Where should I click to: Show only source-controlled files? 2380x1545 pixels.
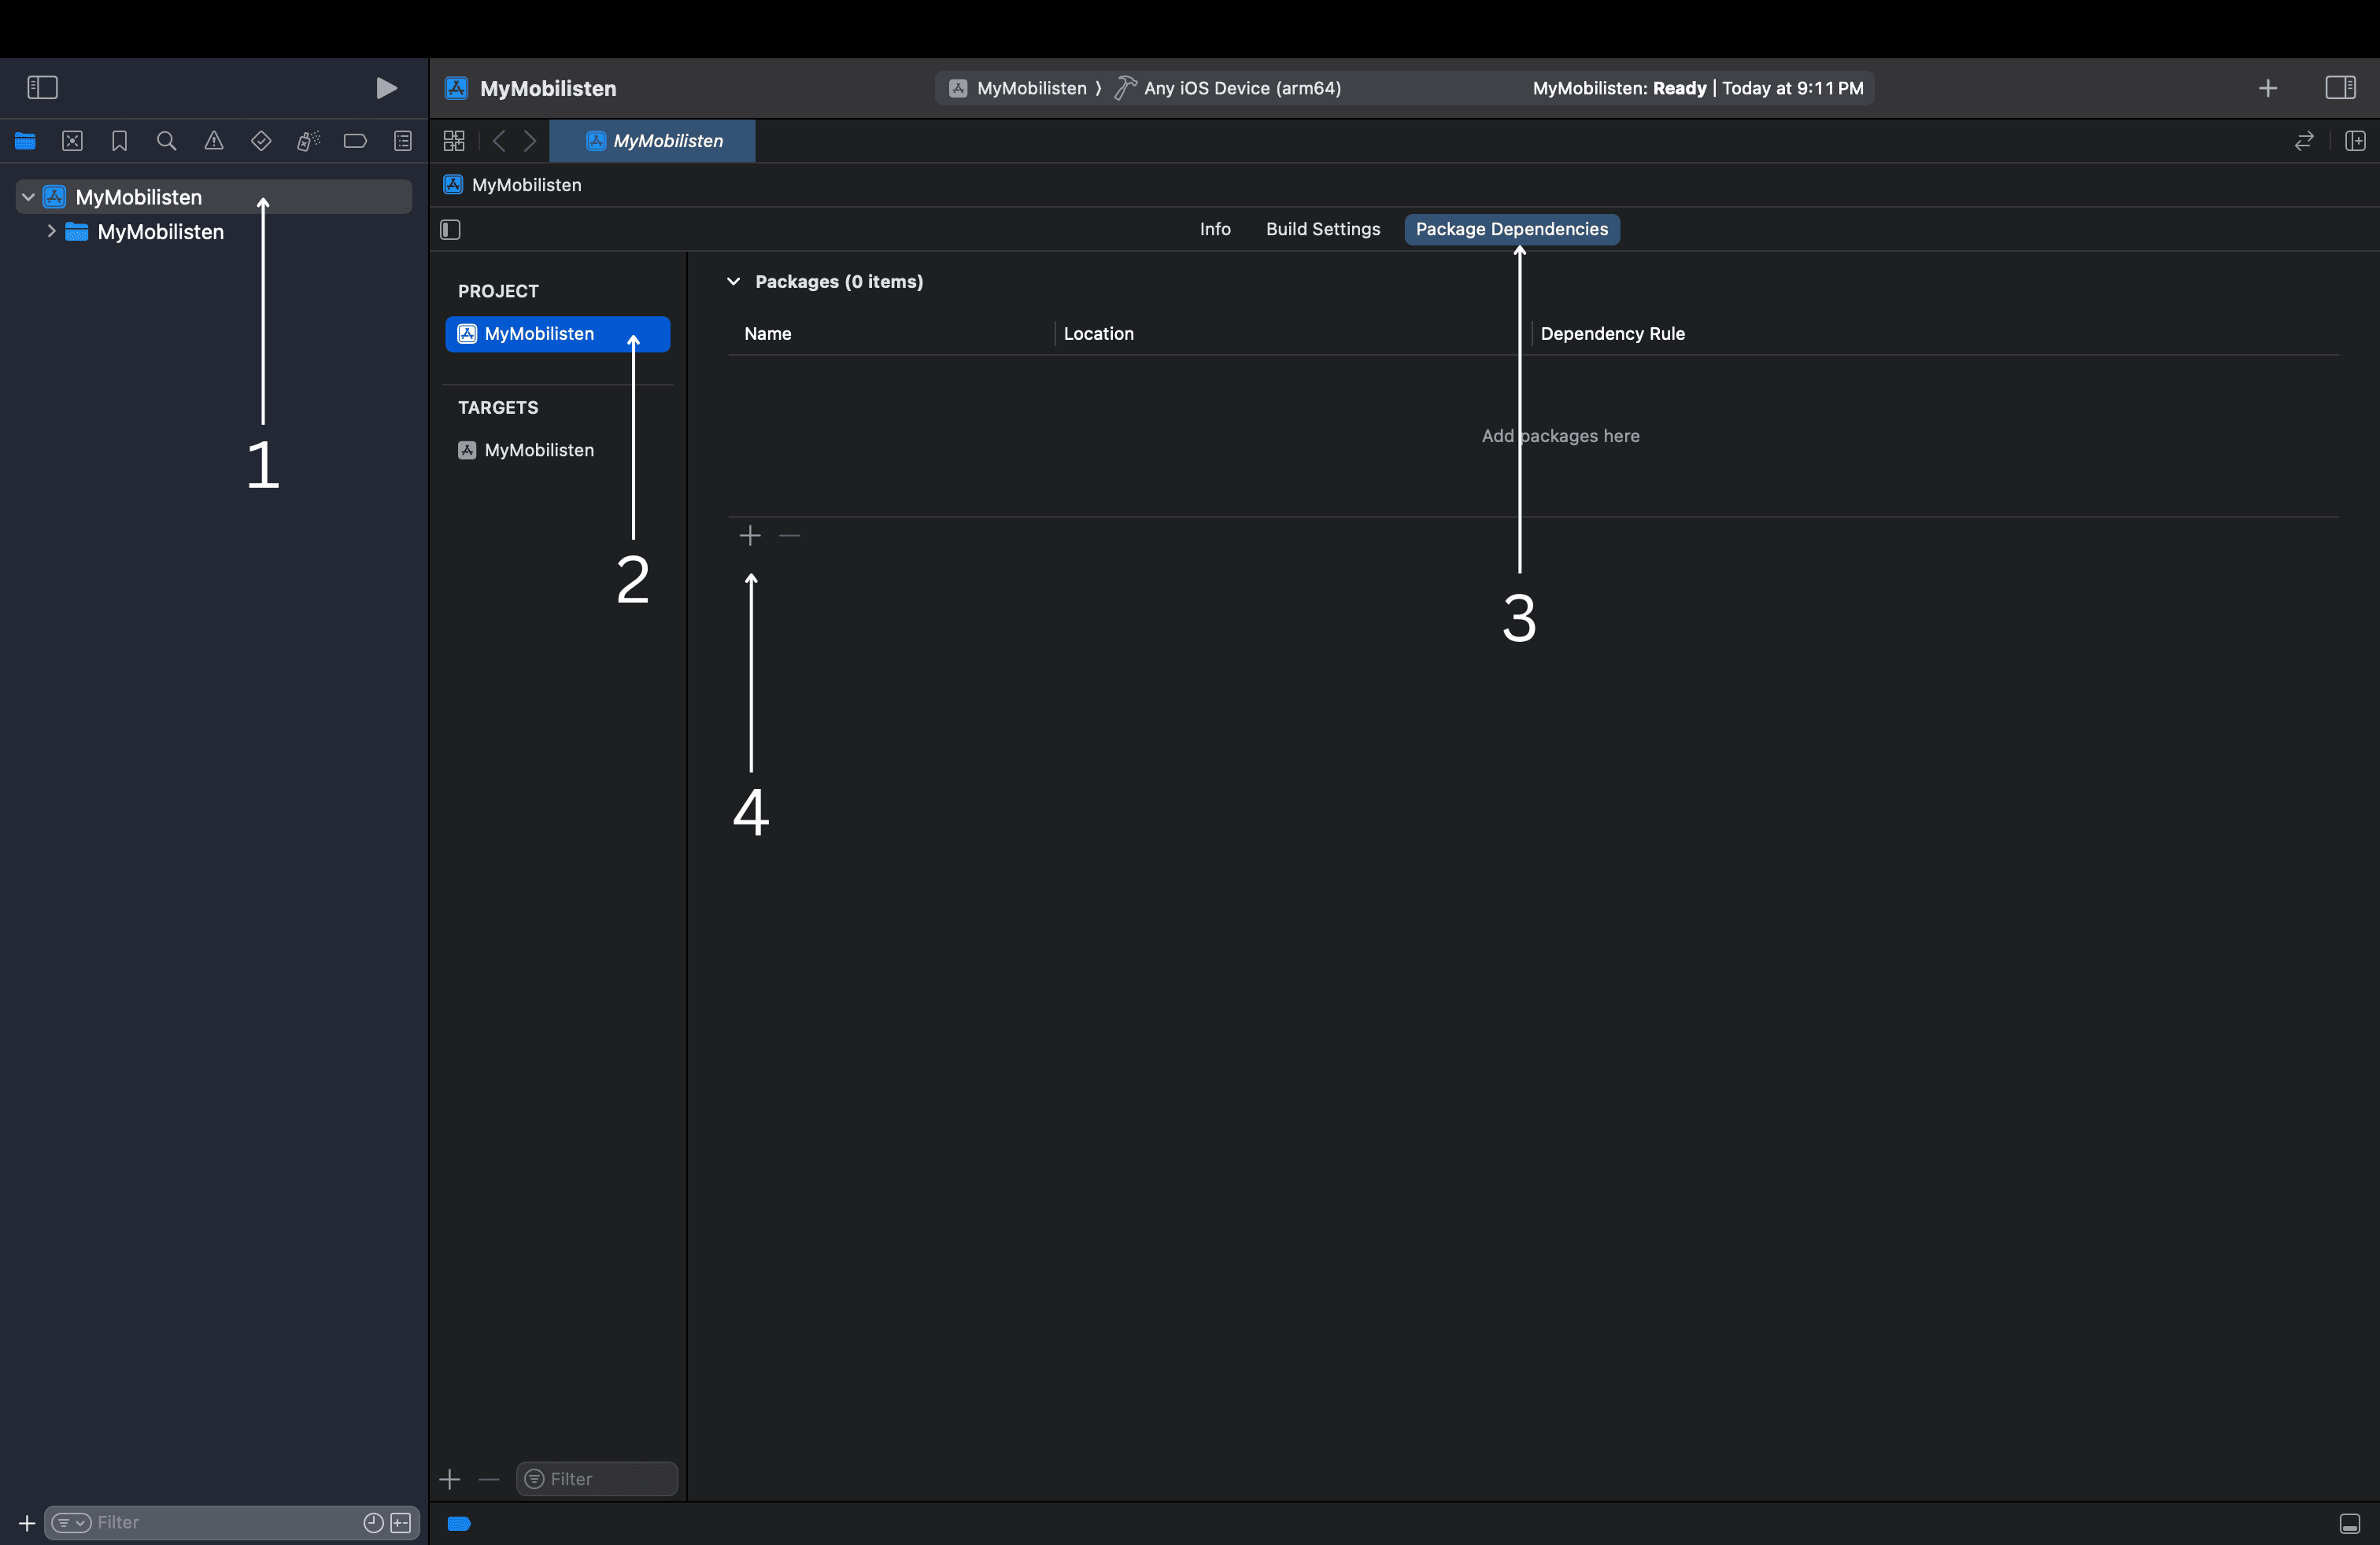pyautogui.click(x=401, y=1522)
